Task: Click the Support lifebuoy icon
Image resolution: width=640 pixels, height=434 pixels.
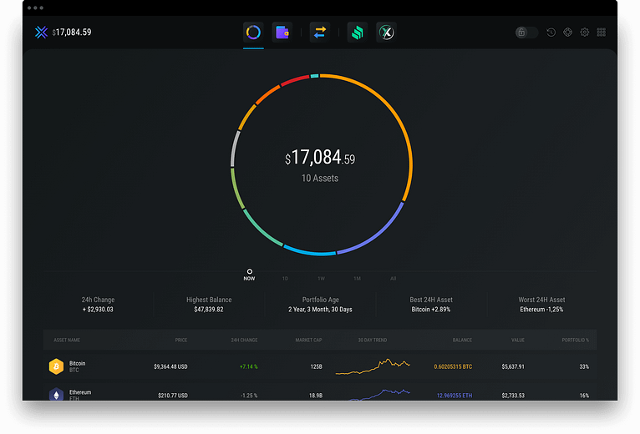Action: click(x=568, y=33)
